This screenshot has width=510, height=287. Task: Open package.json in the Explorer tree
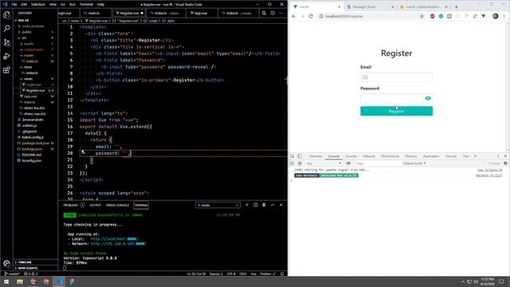click(32, 149)
